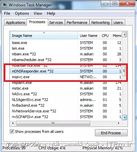Click the vertical scrollbar thumb

click(124, 71)
